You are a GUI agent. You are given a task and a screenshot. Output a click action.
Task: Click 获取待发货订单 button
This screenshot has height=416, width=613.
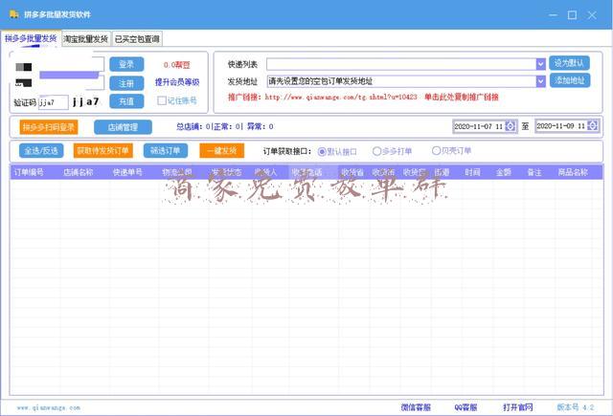click(102, 151)
